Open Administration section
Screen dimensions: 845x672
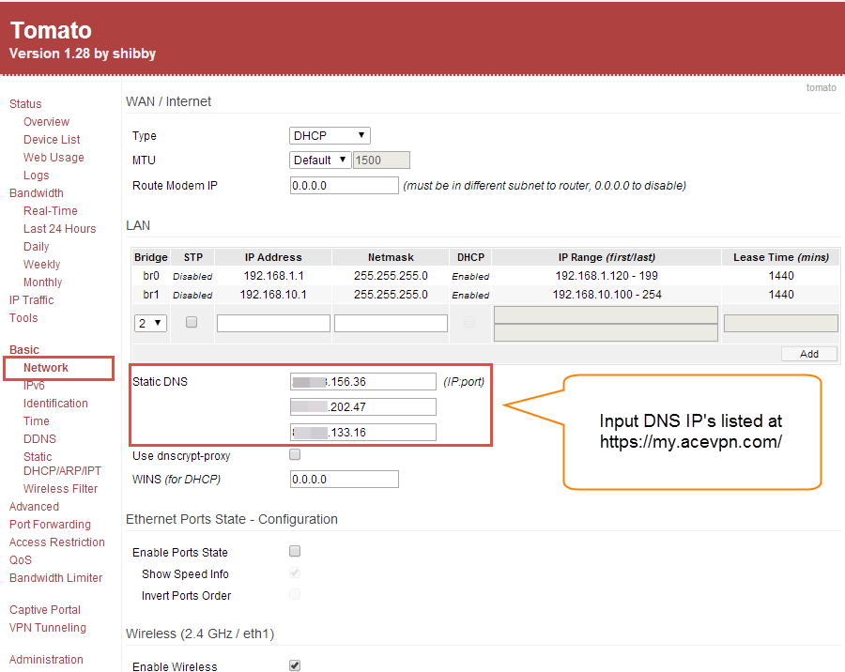(46, 659)
